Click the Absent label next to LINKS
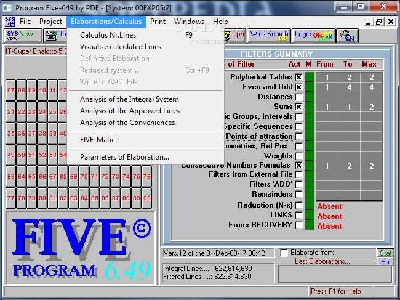 [329, 216]
